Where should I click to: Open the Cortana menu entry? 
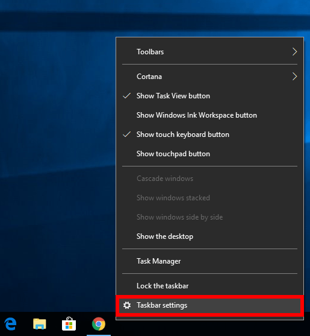[209, 77]
